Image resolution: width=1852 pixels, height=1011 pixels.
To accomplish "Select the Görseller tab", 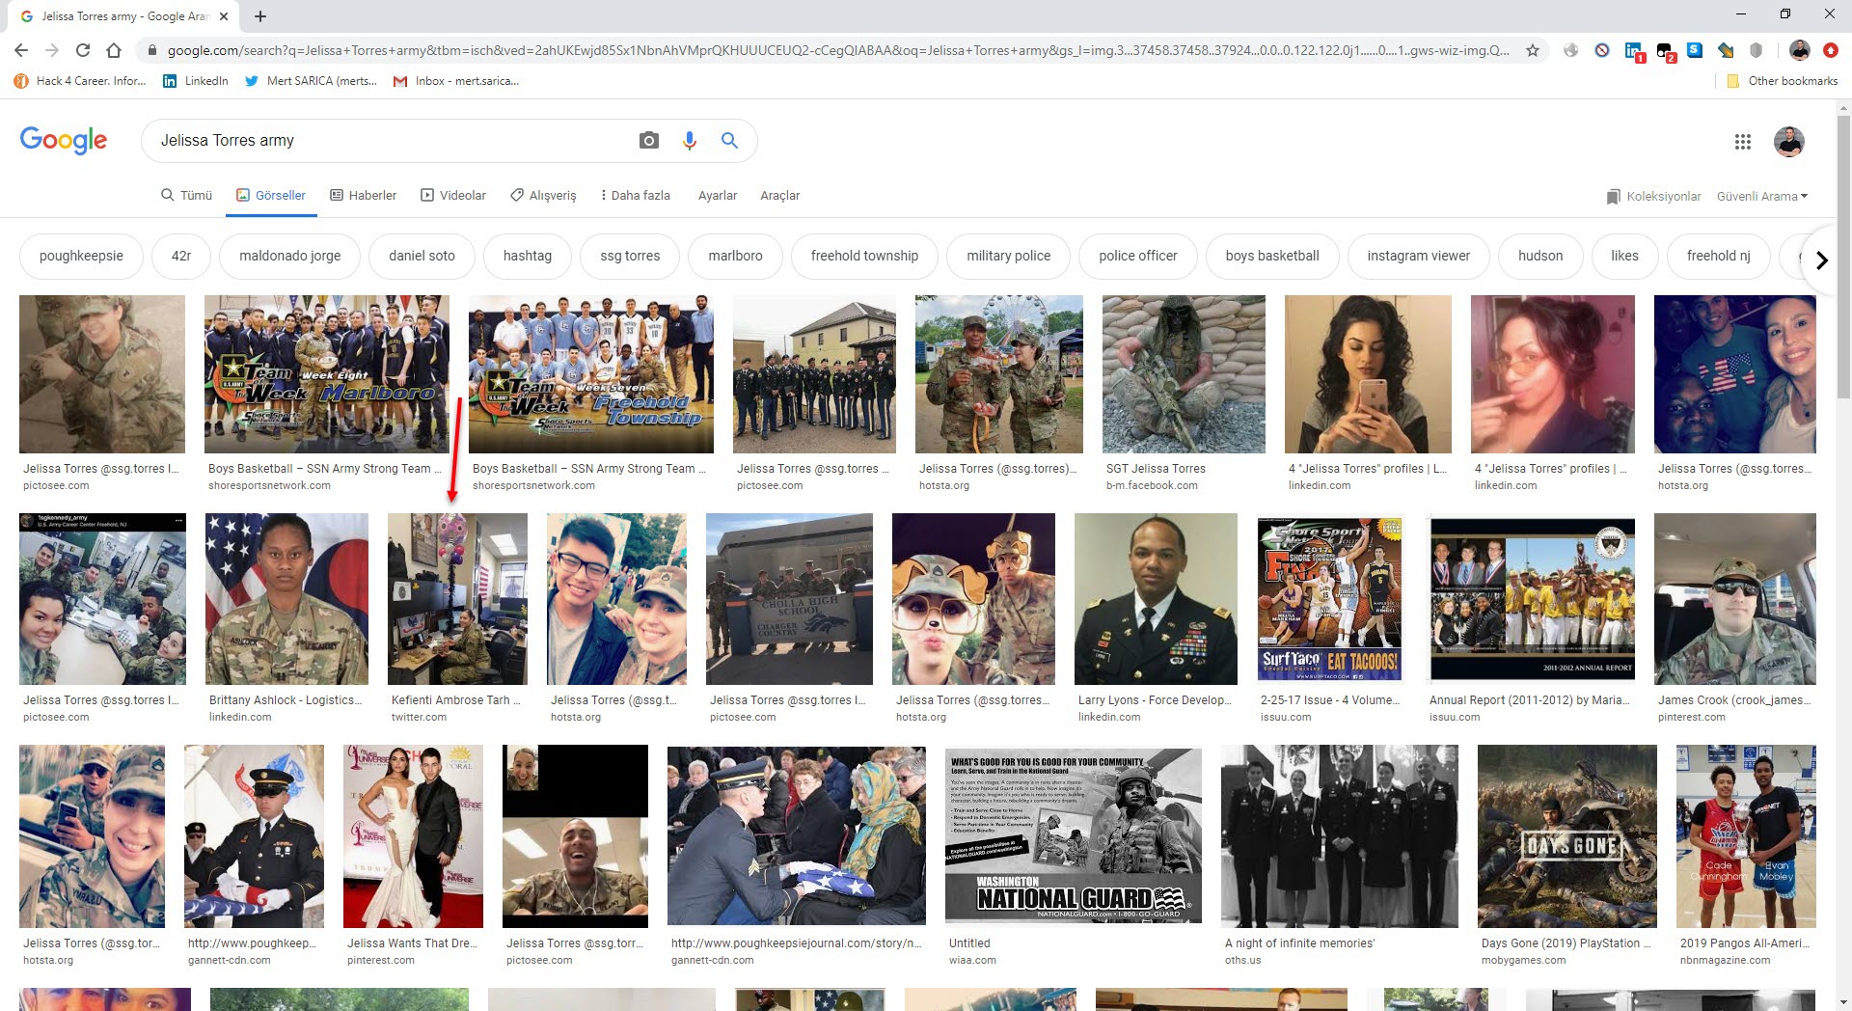I will point(271,195).
